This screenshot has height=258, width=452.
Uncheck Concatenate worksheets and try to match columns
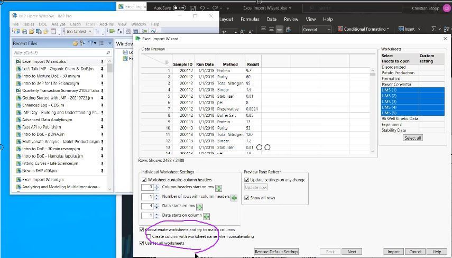(142, 230)
